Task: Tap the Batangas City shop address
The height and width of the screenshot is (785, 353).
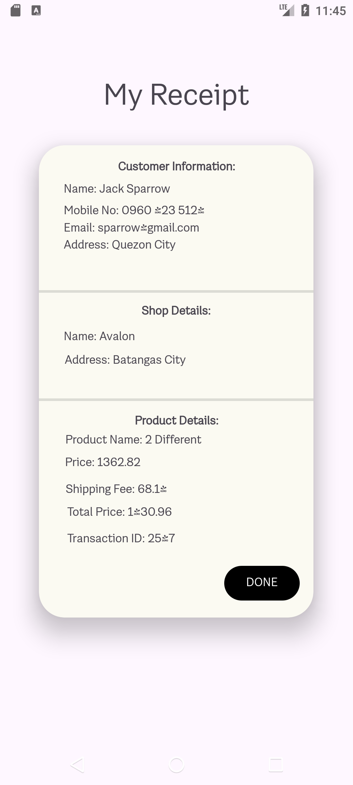Action: coord(125,360)
